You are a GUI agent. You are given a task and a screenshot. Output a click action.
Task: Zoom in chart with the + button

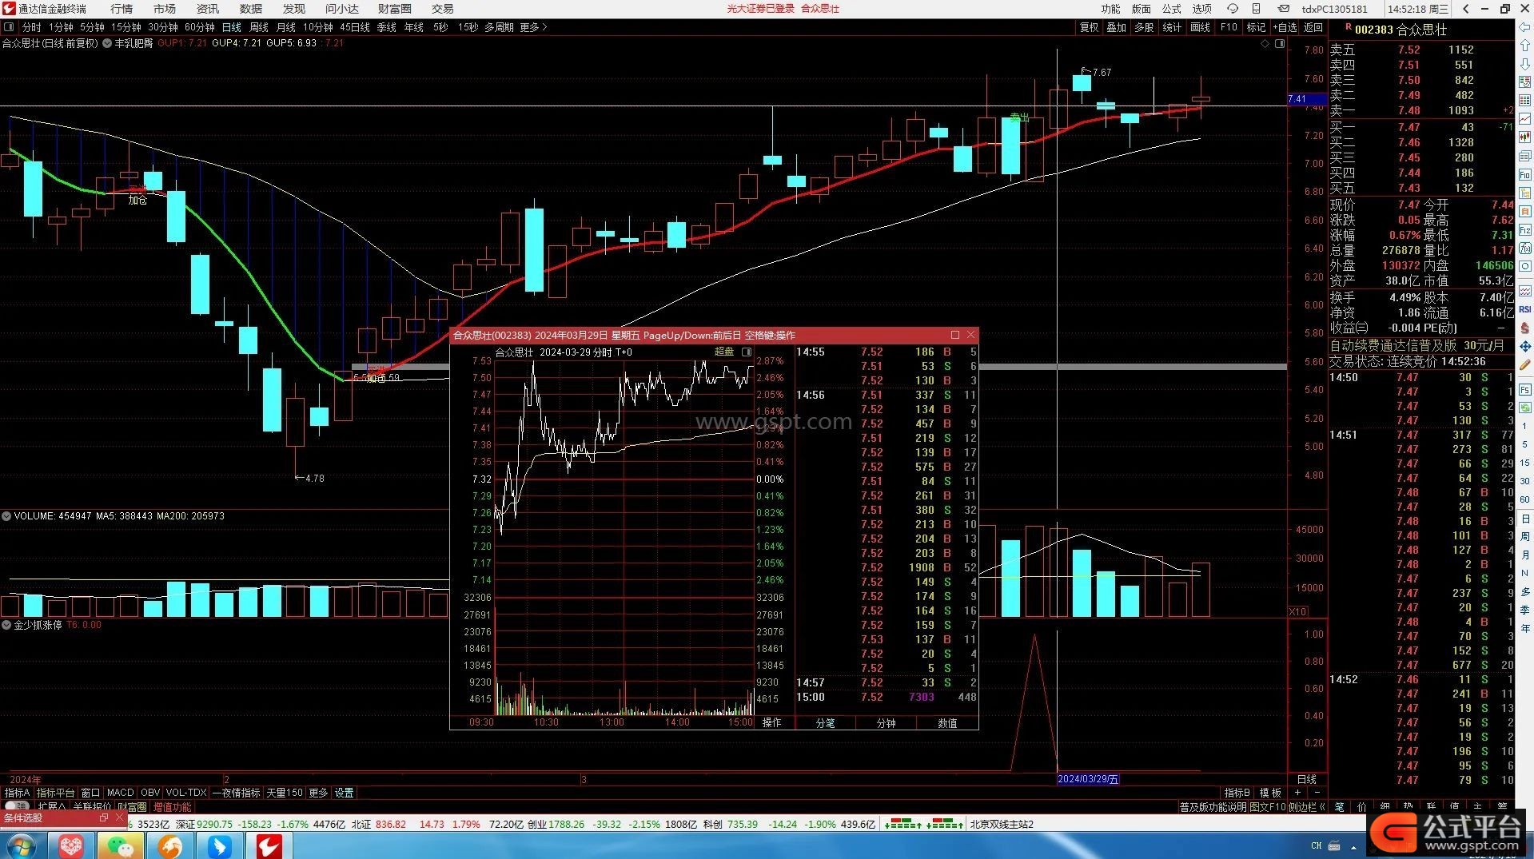[1297, 793]
